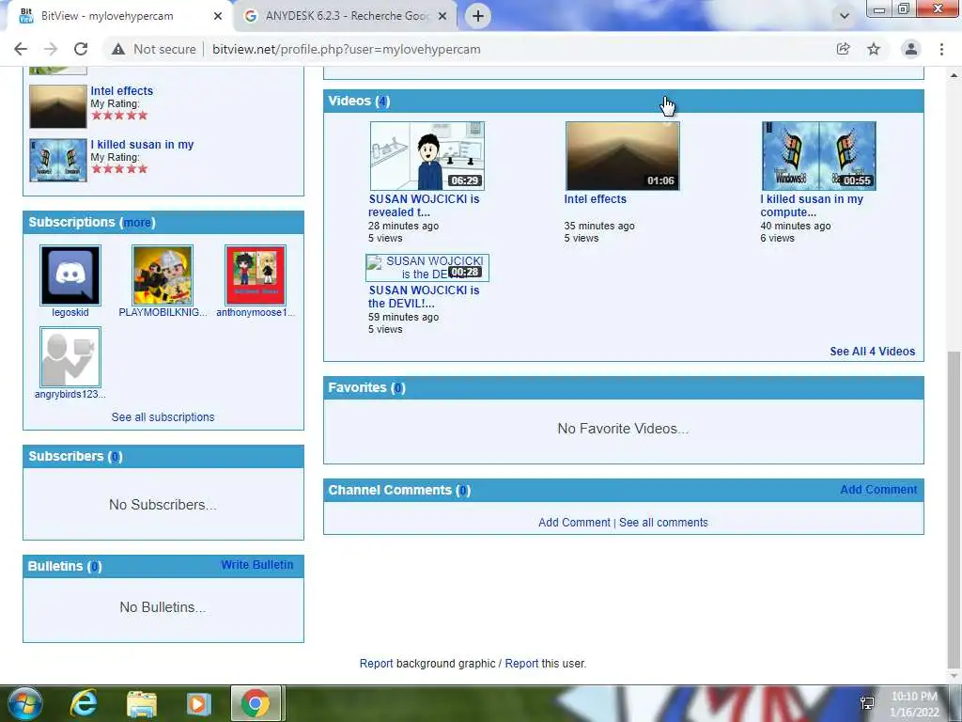
Task: Click Report this user link
Action: [x=521, y=664]
